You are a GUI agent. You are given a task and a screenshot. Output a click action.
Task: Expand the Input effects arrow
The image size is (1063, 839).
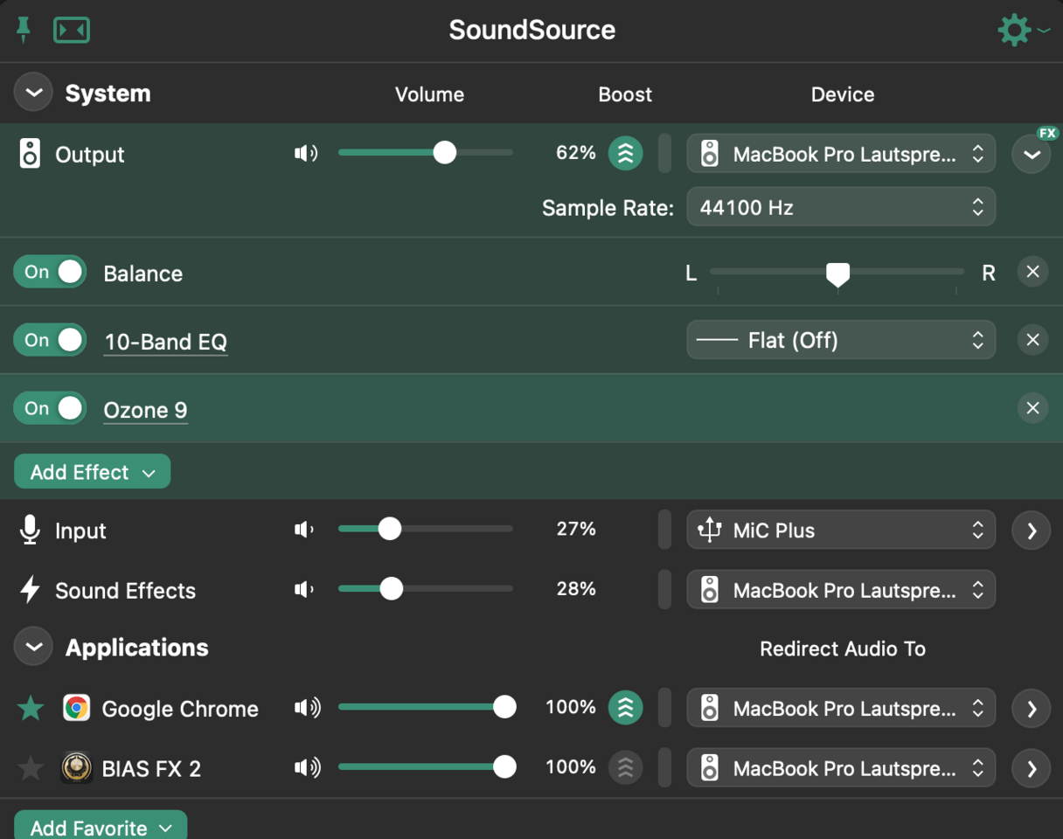pos(1032,530)
